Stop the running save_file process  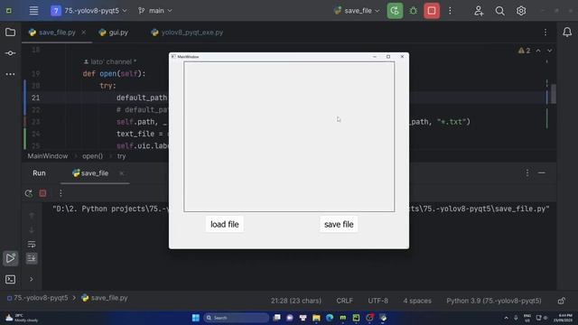pyautogui.click(x=432, y=11)
